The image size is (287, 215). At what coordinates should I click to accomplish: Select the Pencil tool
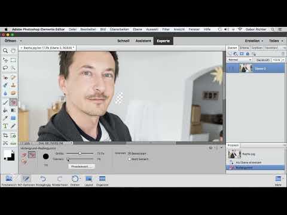pyautogui.click(x=13, y=126)
